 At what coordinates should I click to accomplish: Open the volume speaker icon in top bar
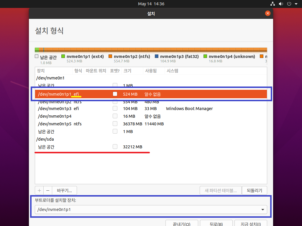(281, 4)
